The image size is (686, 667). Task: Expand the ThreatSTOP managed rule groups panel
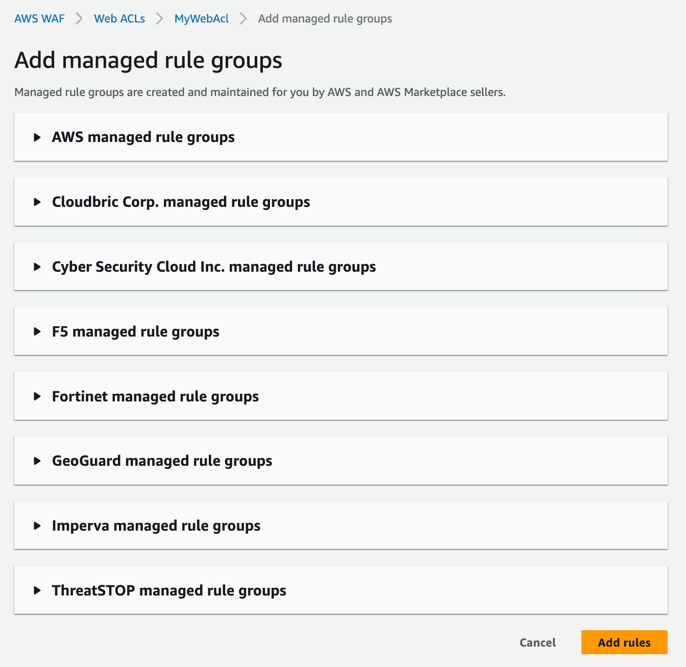tap(168, 590)
